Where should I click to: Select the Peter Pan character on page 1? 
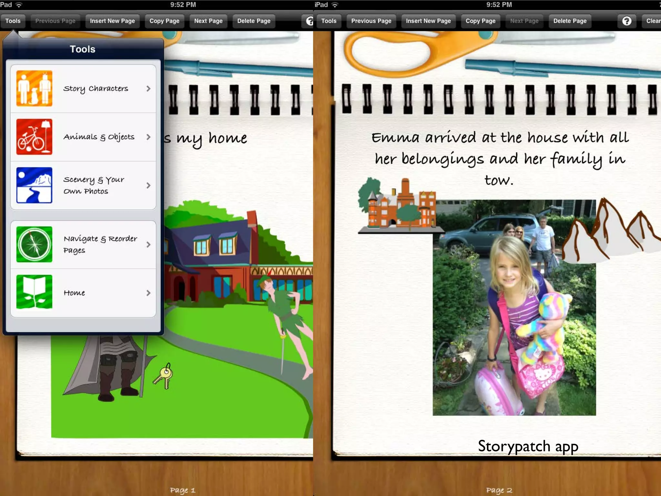[x=286, y=326]
